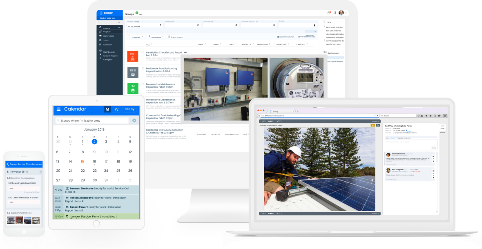Click filter funnel icon in tablet calendar
Screen dimensions: 482x249
[58, 121]
